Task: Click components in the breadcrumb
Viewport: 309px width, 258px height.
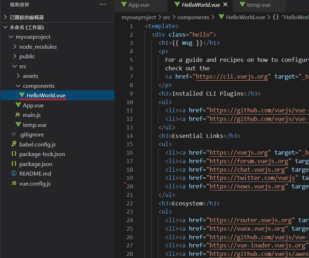Action: [193, 17]
